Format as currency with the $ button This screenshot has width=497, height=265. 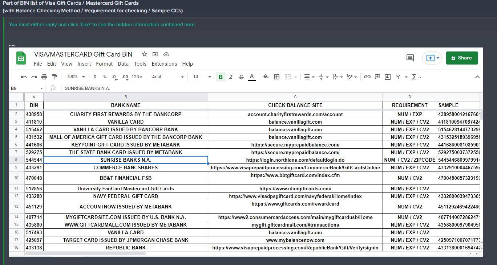95,77
